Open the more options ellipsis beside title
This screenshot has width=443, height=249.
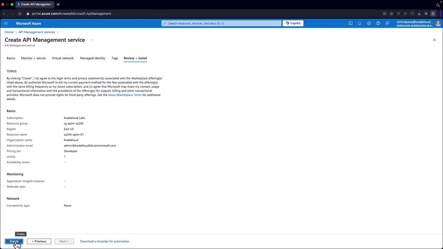pos(92,40)
